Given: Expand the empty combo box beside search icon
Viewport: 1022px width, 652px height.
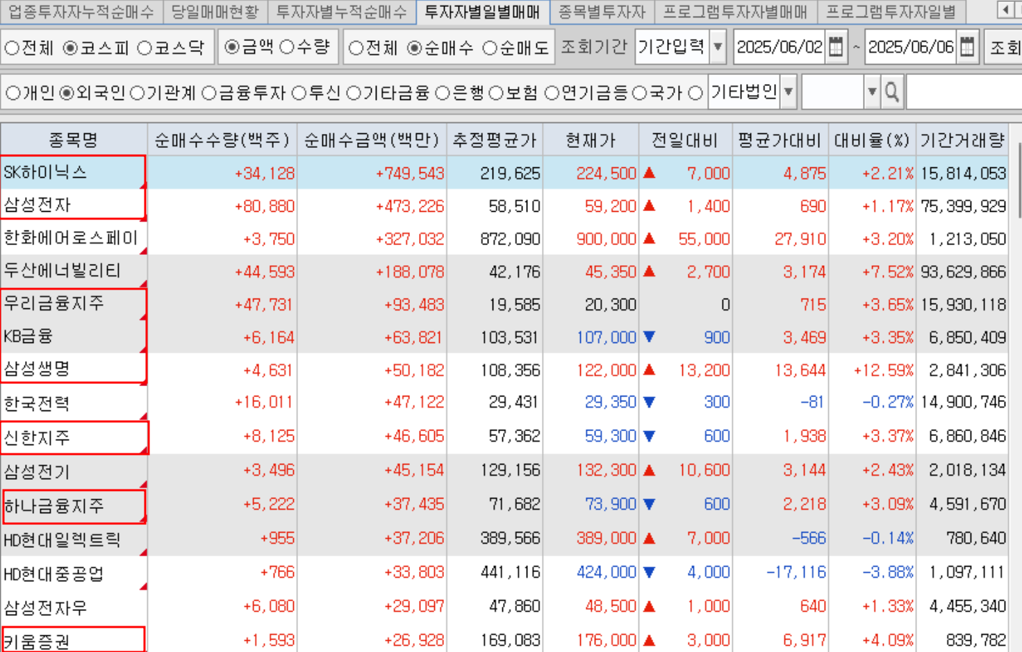Looking at the screenshot, I should click(872, 92).
